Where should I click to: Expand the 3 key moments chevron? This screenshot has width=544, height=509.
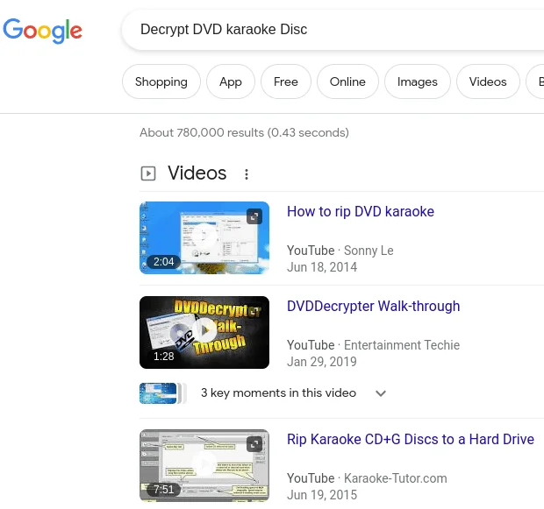tap(381, 393)
